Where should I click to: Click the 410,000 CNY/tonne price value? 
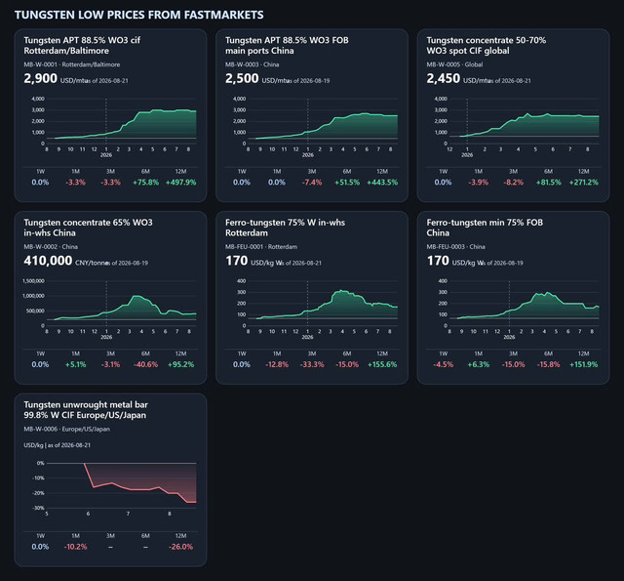48,261
